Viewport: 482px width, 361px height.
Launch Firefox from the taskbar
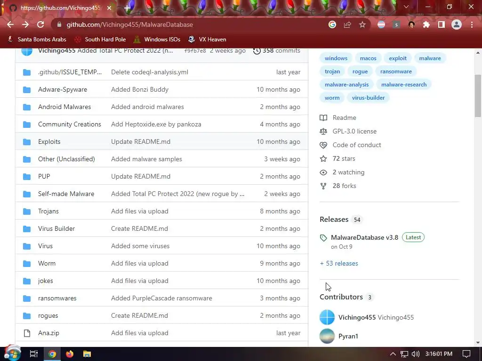point(70,354)
